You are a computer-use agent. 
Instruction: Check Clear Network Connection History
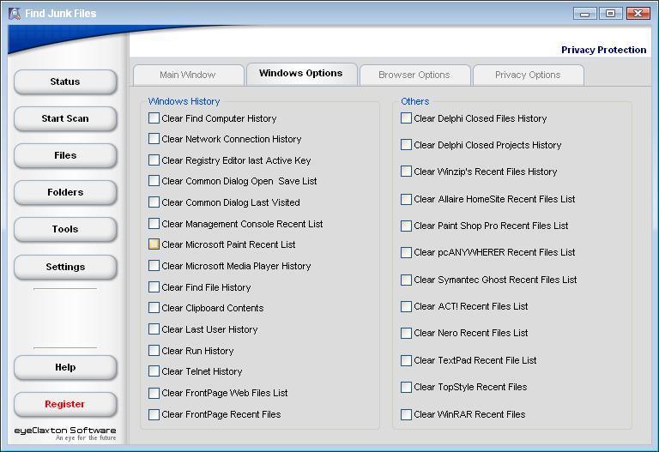[x=154, y=139]
